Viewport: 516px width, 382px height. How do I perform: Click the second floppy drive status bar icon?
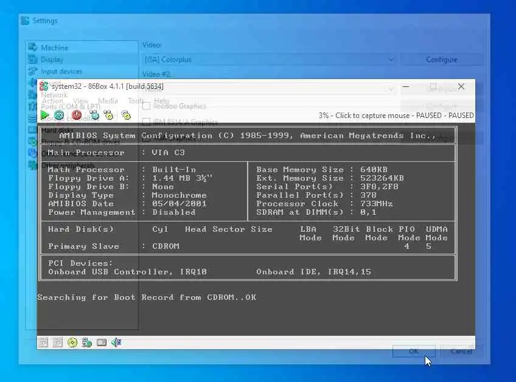point(58,342)
